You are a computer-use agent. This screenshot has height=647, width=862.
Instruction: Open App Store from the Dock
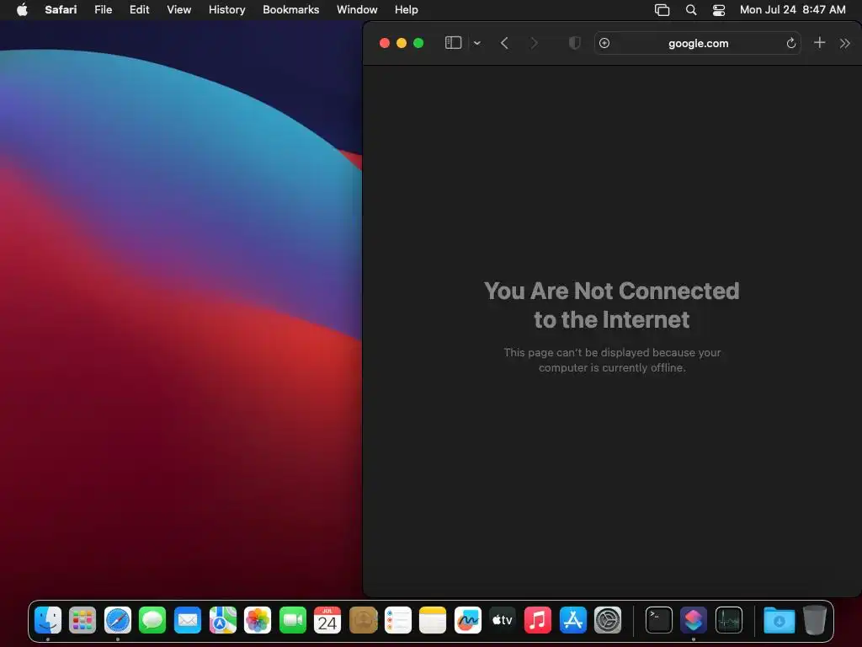[572, 620]
